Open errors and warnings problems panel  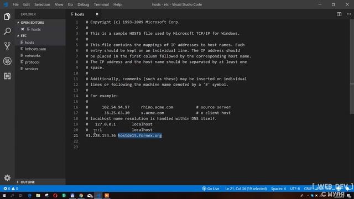11,188
